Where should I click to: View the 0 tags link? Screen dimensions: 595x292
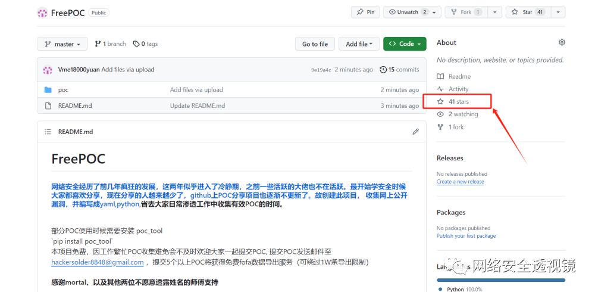(x=145, y=44)
